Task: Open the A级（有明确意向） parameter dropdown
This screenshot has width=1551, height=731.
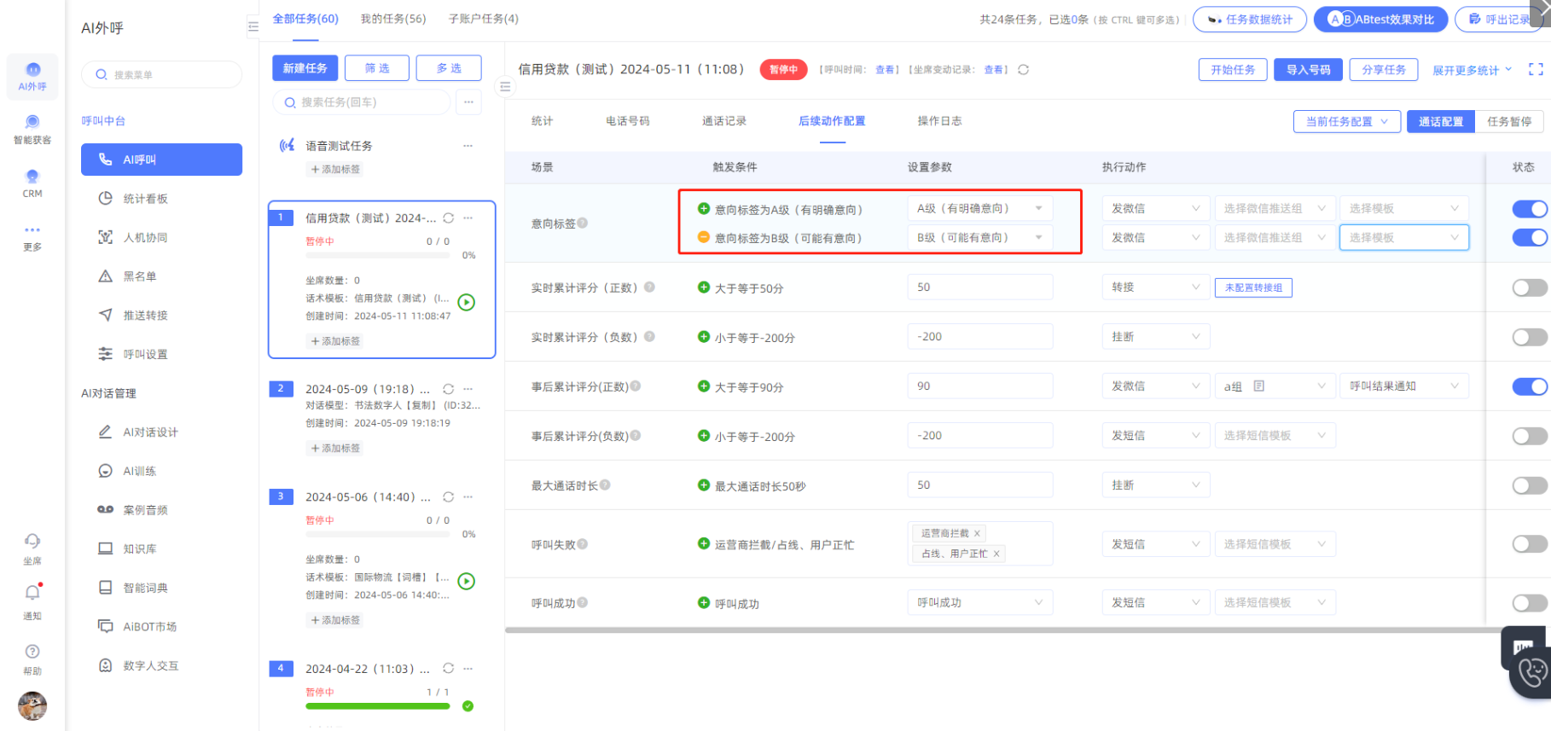Action: coord(979,208)
